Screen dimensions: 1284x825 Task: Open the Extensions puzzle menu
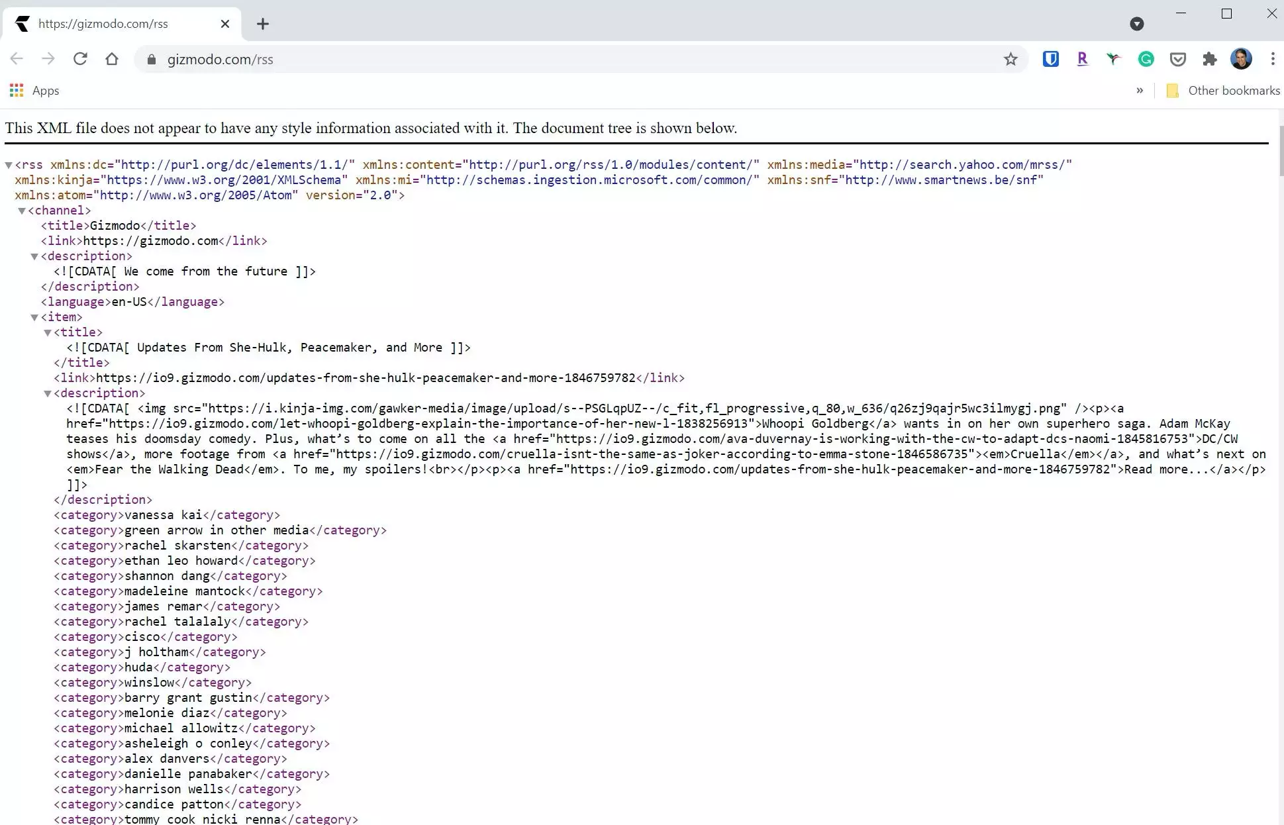1209,59
